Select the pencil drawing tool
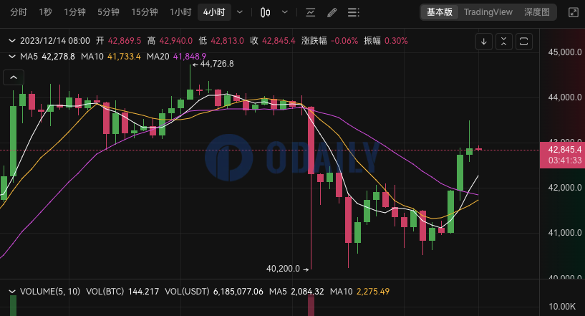This screenshot has height=316, width=585. 332,12
